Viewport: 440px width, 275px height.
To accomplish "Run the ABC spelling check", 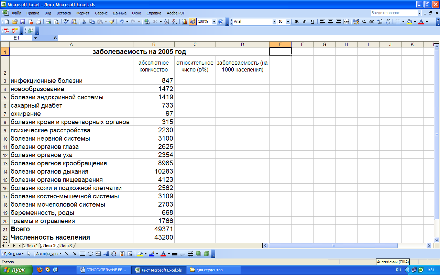I will point(66,22).
